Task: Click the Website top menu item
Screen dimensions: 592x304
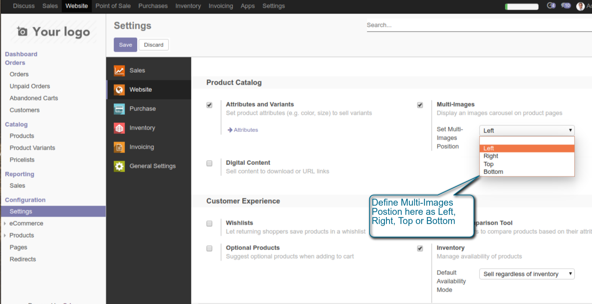Action: click(76, 6)
